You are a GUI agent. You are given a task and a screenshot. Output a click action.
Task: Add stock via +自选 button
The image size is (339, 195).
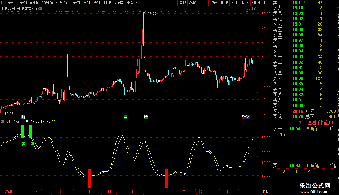click(x=256, y=3)
